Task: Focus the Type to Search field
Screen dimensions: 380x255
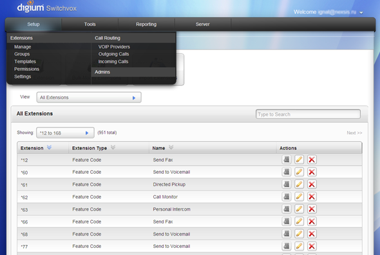Action: click(x=308, y=114)
